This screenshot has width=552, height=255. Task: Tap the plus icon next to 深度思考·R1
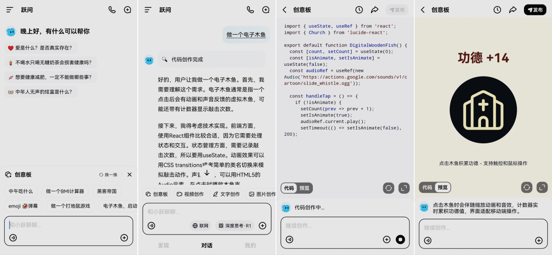(262, 225)
